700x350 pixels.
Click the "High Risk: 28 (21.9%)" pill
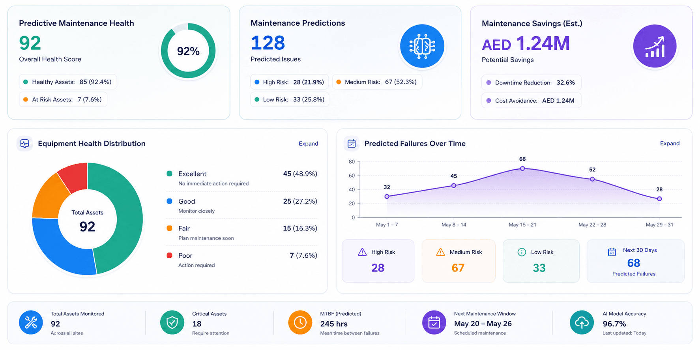click(x=290, y=82)
